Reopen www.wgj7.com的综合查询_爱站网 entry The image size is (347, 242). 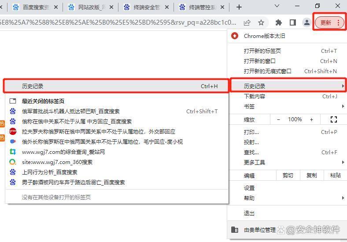[117, 152]
